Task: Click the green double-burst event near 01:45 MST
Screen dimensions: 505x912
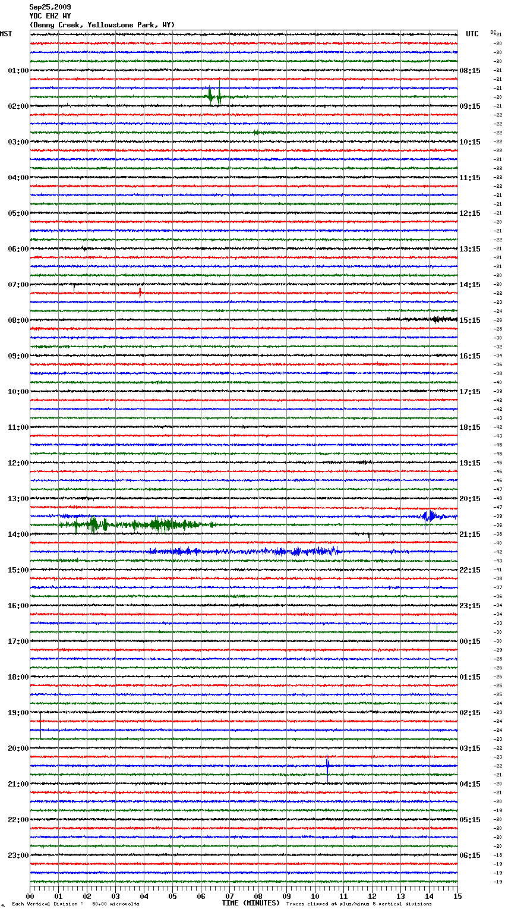Action: click(214, 95)
